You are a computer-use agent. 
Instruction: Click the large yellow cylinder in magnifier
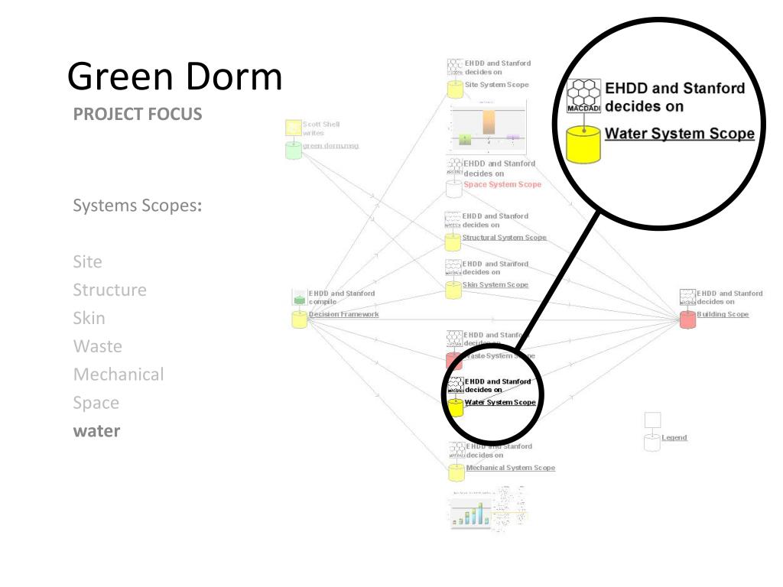pyautogui.click(x=583, y=144)
